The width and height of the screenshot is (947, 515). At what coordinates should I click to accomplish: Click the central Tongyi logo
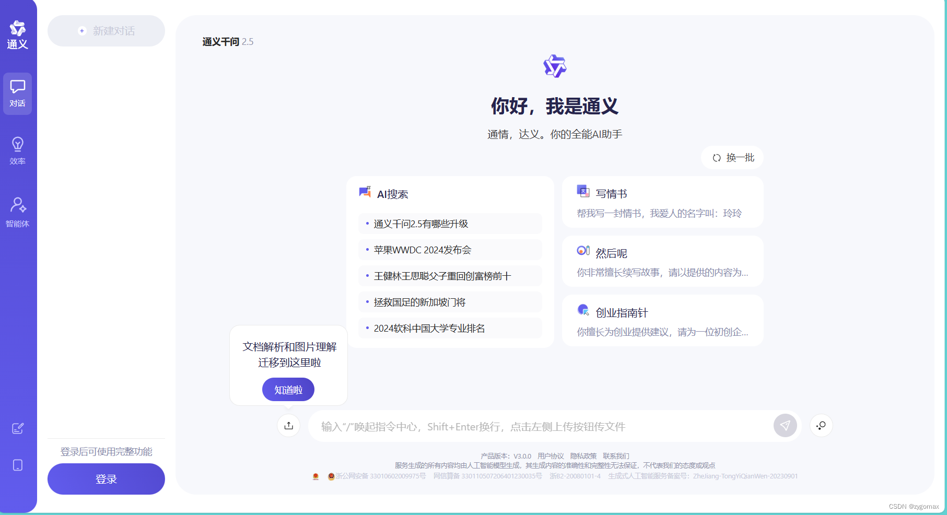pyautogui.click(x=555, y=66)
